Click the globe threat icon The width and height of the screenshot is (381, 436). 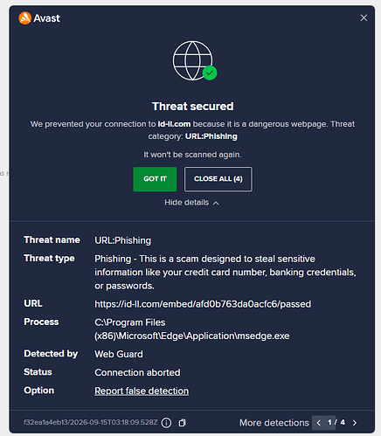[x=192, y=60]
